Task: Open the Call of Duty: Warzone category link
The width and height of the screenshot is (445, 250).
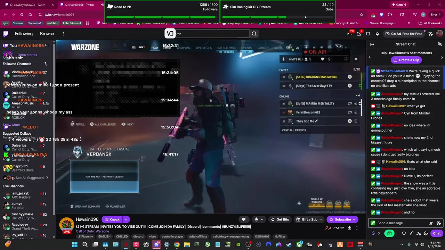Action: [x=92, y=231]
